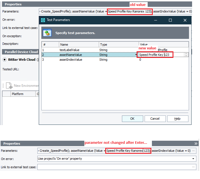Sort by the Name column header
The height and width of the screenshot is (179, 200).
79,45
